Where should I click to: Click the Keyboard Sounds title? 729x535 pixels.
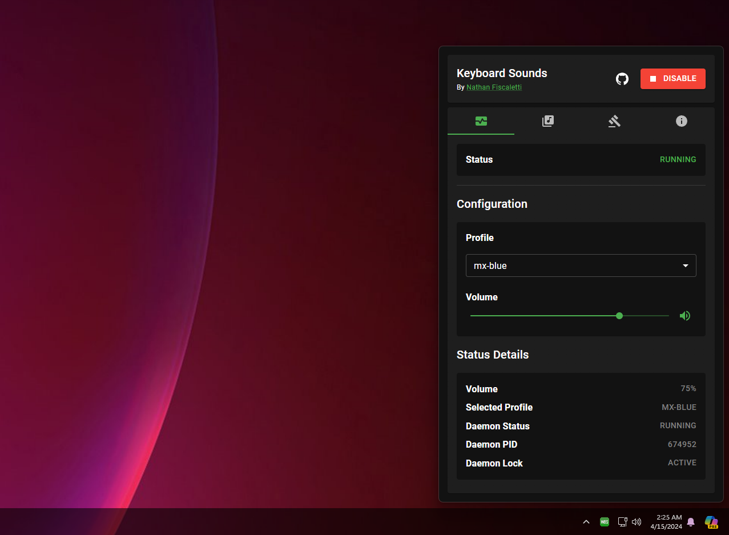(502, 73)
